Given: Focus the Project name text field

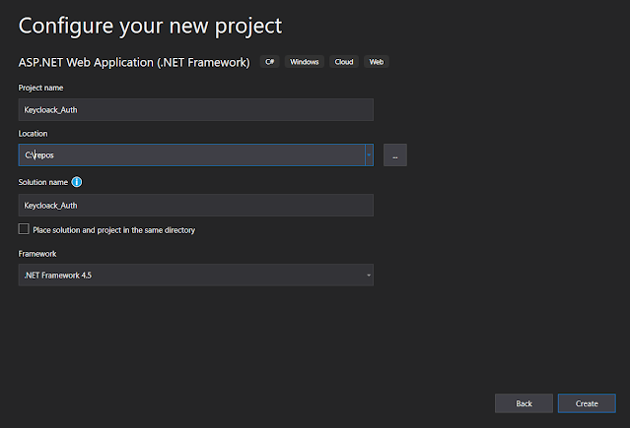Looking at the screenshot, I should [x=195, y=109].
